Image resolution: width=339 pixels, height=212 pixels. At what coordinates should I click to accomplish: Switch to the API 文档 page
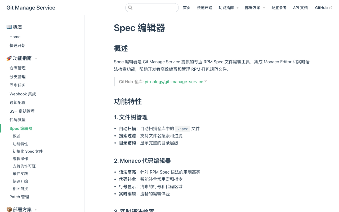(300, 8)
